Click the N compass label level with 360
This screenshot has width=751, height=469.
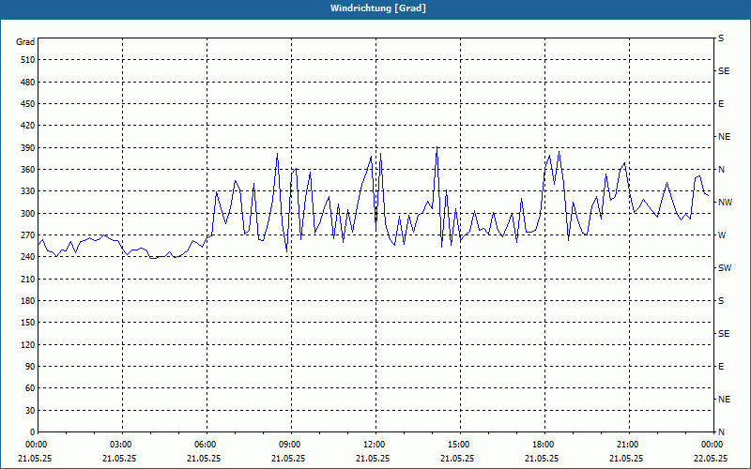pos(721,170)
